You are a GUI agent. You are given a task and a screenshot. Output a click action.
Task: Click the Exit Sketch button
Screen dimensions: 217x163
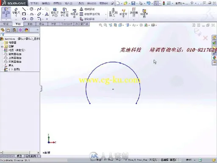click(x=6, y=13)
